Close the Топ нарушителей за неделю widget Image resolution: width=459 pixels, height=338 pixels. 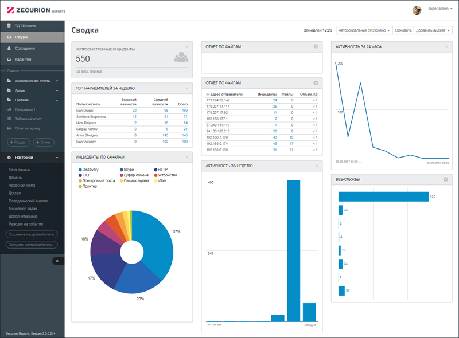pos(187,88)
